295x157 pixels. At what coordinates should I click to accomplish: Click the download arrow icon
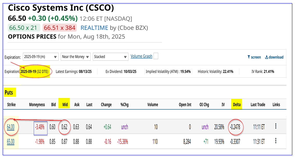point(267,57)
